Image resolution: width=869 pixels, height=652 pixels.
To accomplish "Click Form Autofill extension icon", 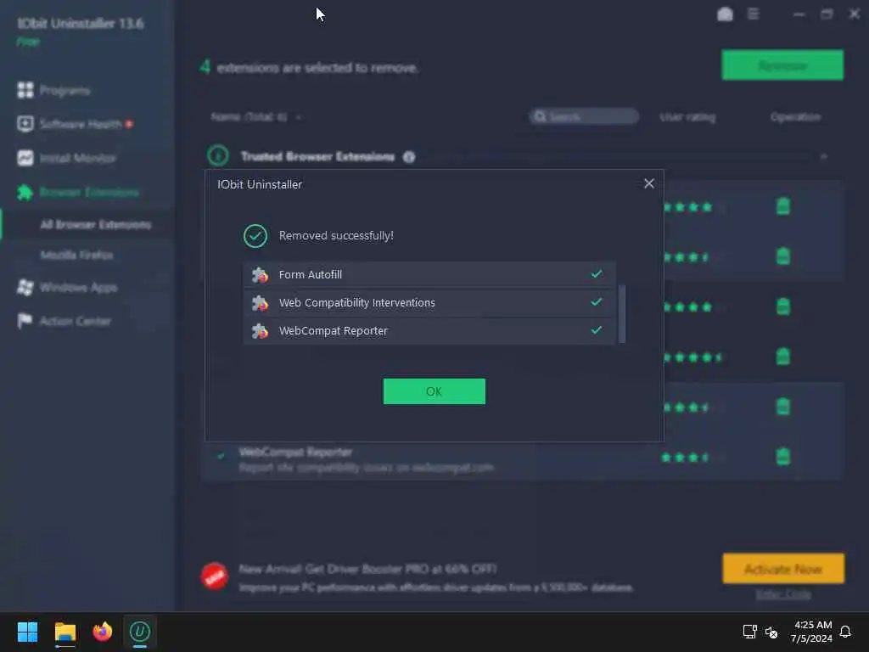I will (260, 274).
